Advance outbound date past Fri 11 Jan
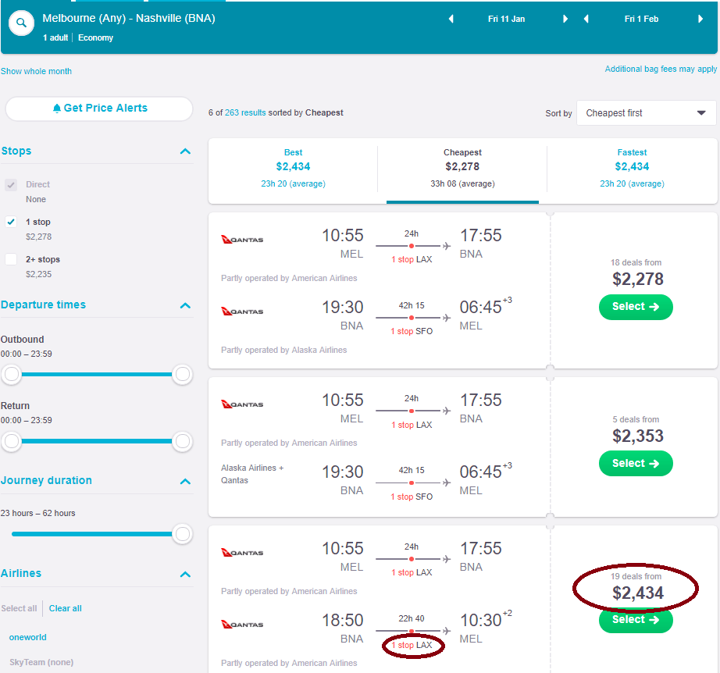The height and width of the screenshot is (673, 720). point(565,19)
